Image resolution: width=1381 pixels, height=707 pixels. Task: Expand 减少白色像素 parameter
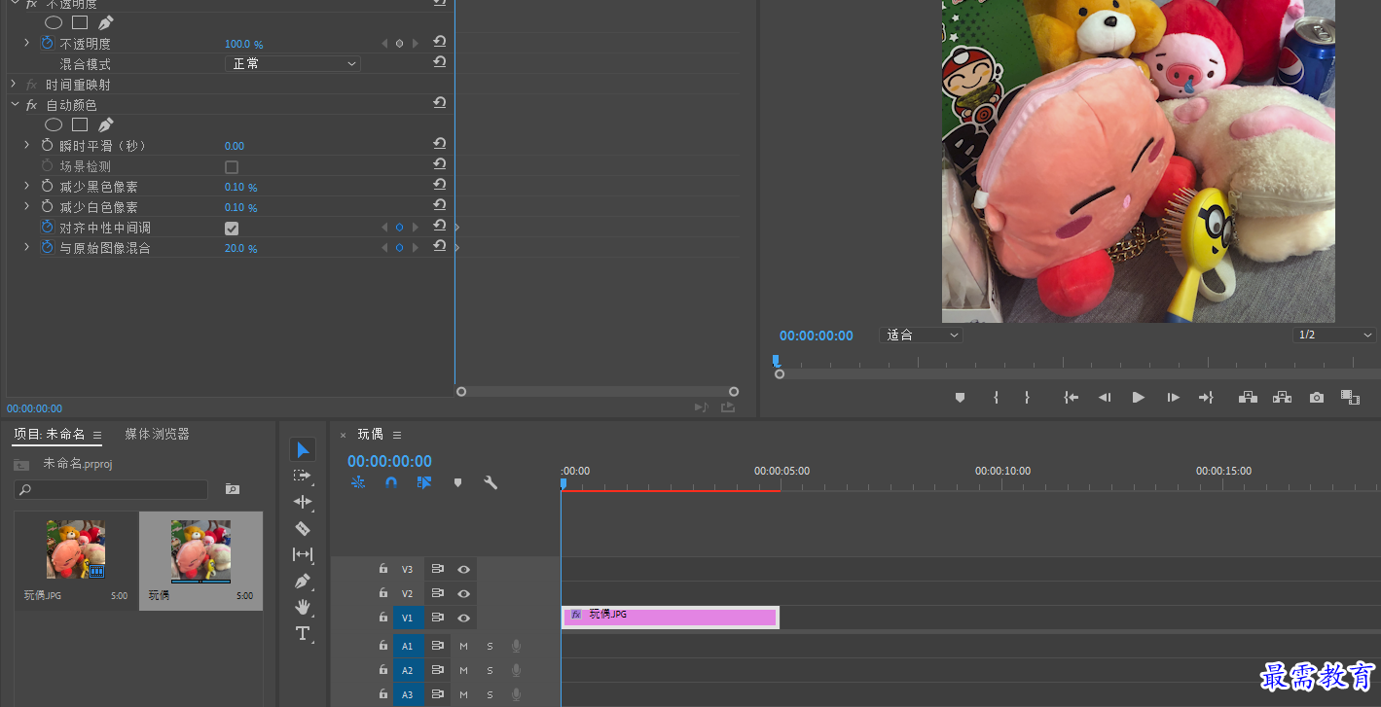27,206
